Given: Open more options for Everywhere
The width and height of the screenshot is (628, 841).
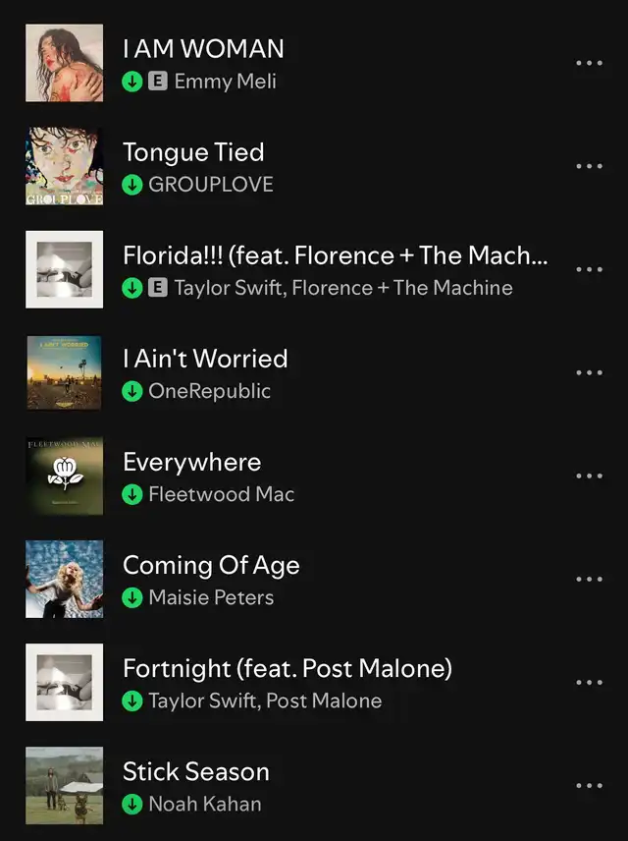Looking at the screenshot, I should (x=589, y=476).
